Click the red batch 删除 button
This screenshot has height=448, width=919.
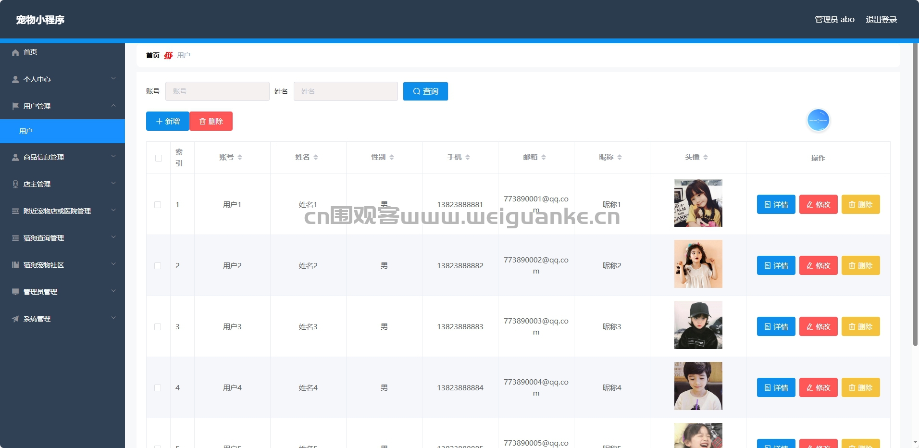click(x=211, y=121)
